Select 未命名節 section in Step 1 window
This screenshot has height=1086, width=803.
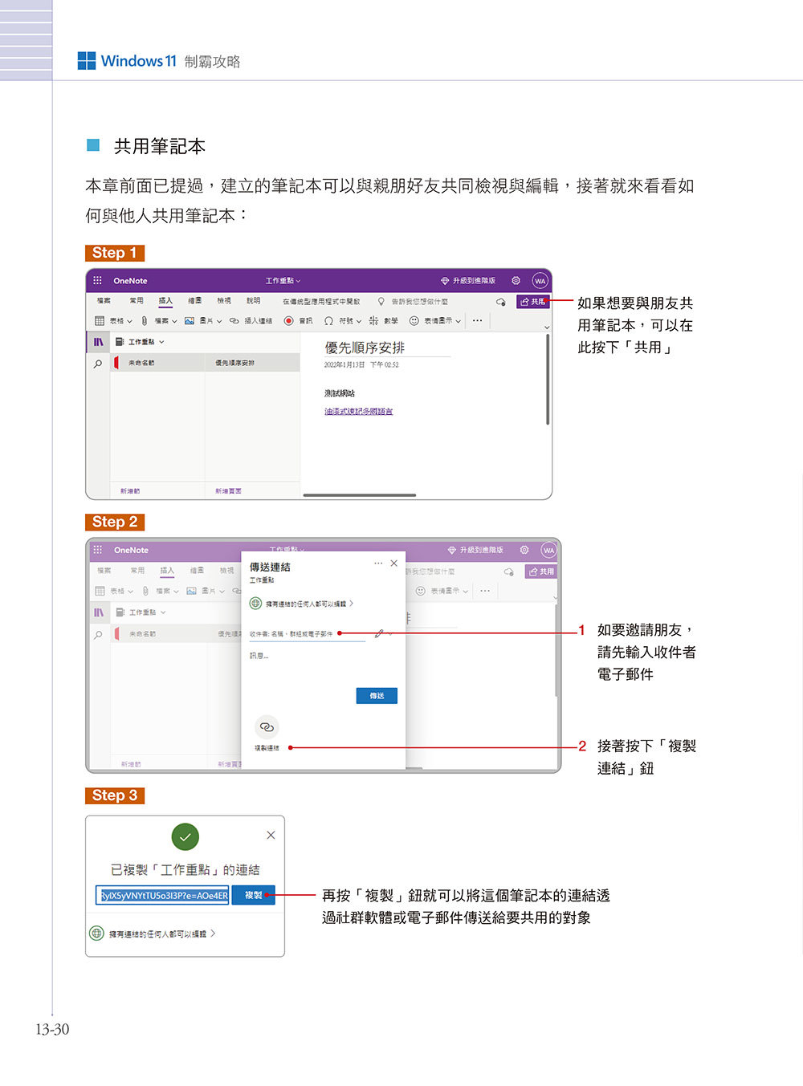coord(157,364)
